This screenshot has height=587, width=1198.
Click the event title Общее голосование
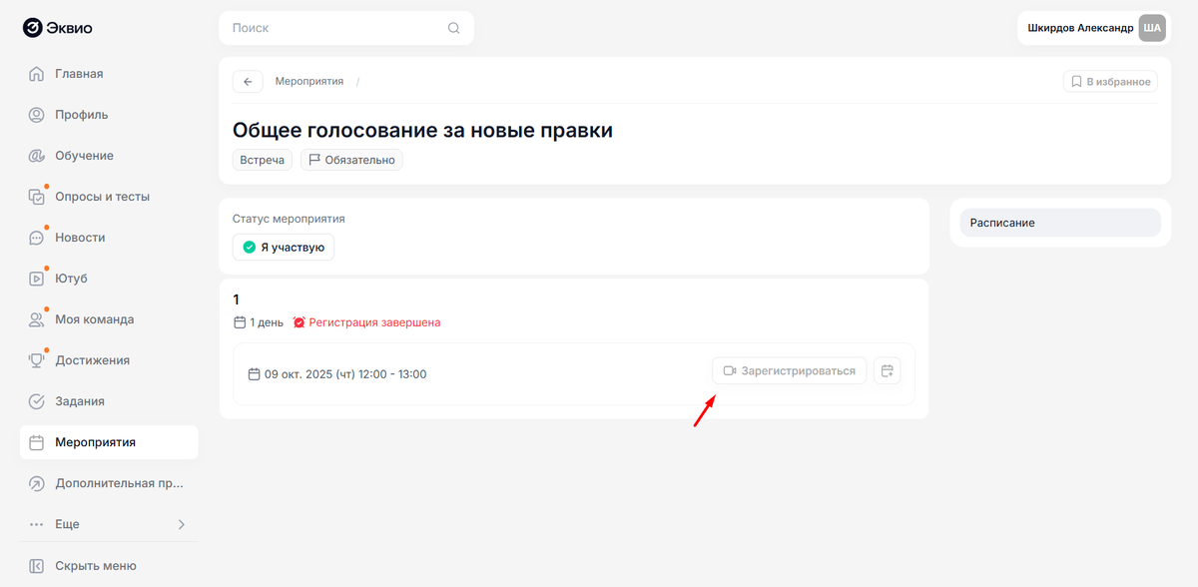[422, 131]
